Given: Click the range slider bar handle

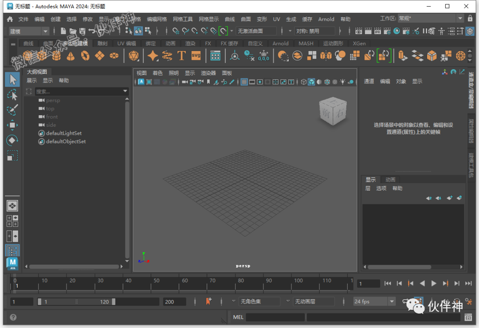Looking at the screenshot, I should pyautogui.click(x=76, y=302).
